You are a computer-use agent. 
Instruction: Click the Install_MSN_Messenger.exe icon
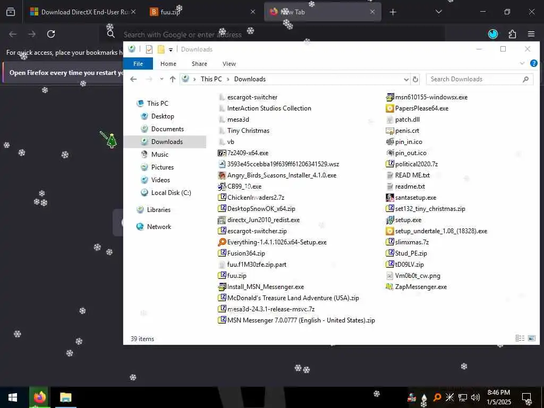222,287
